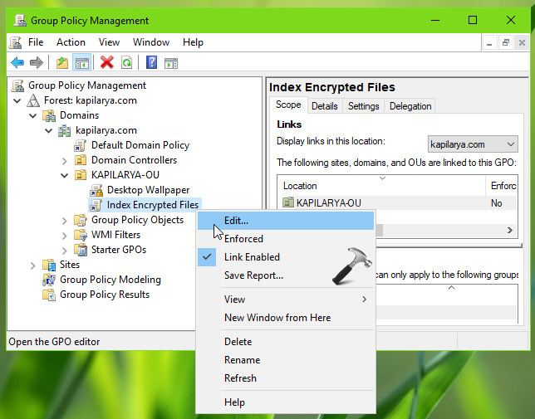Click the Refresh toolbar icon
Viewport: 535px width, 419px height.
tap(126, 63)
